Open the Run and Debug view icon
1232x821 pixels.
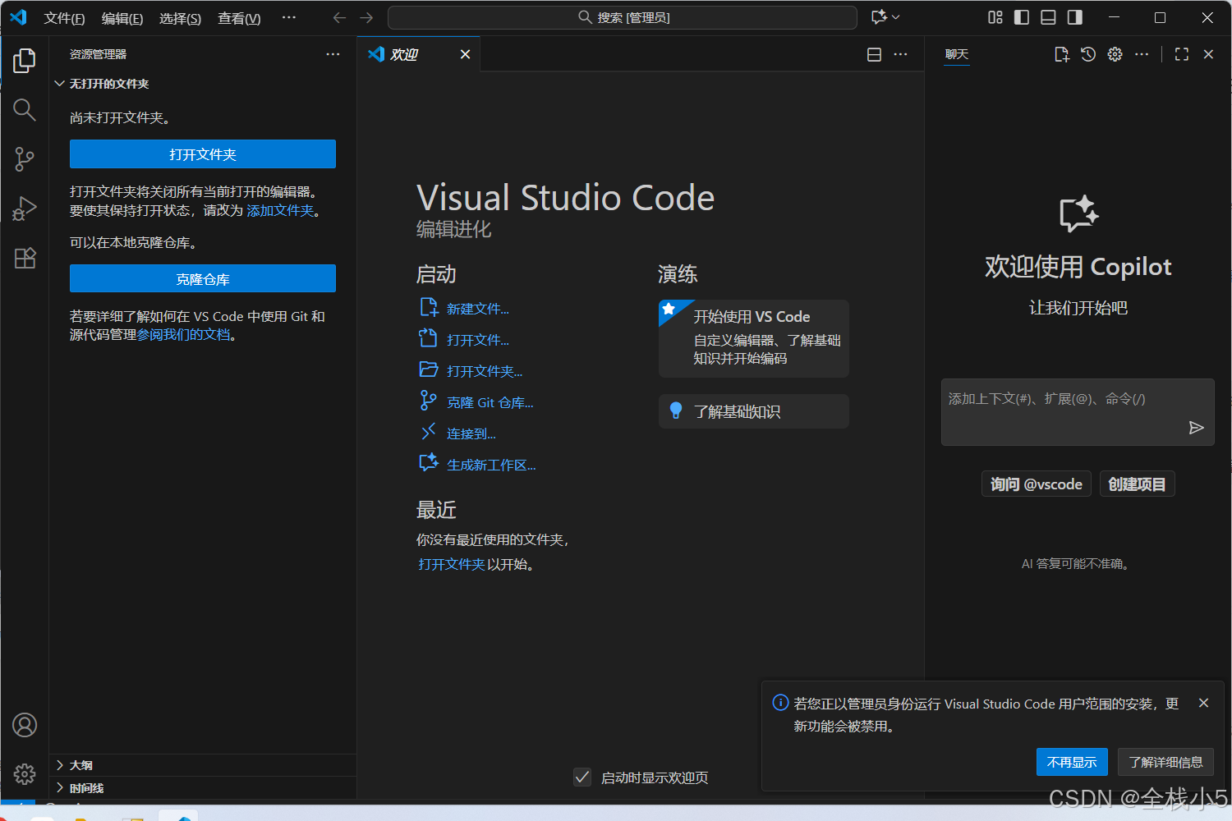[x=25, y=209]
